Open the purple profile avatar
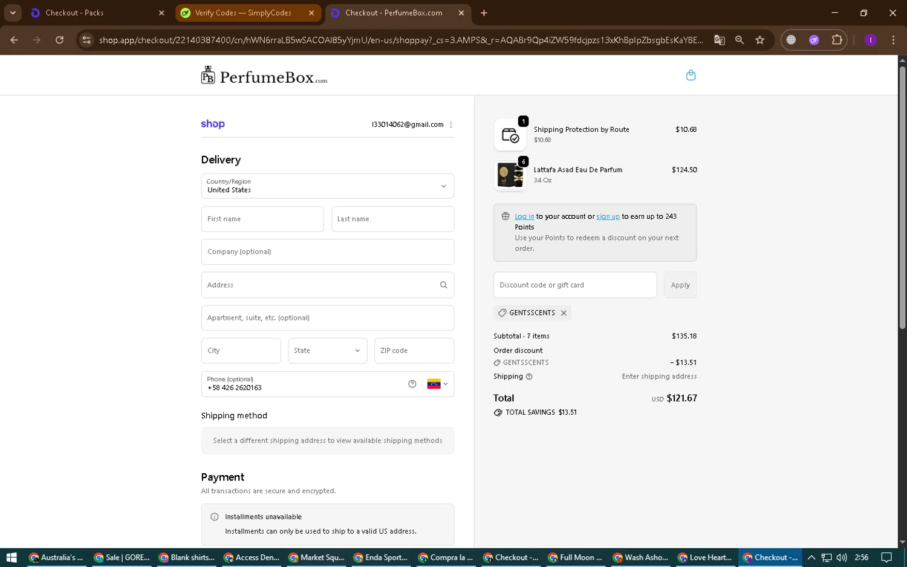The width and height of the screenshot is (907, 567). pos(871,40)
